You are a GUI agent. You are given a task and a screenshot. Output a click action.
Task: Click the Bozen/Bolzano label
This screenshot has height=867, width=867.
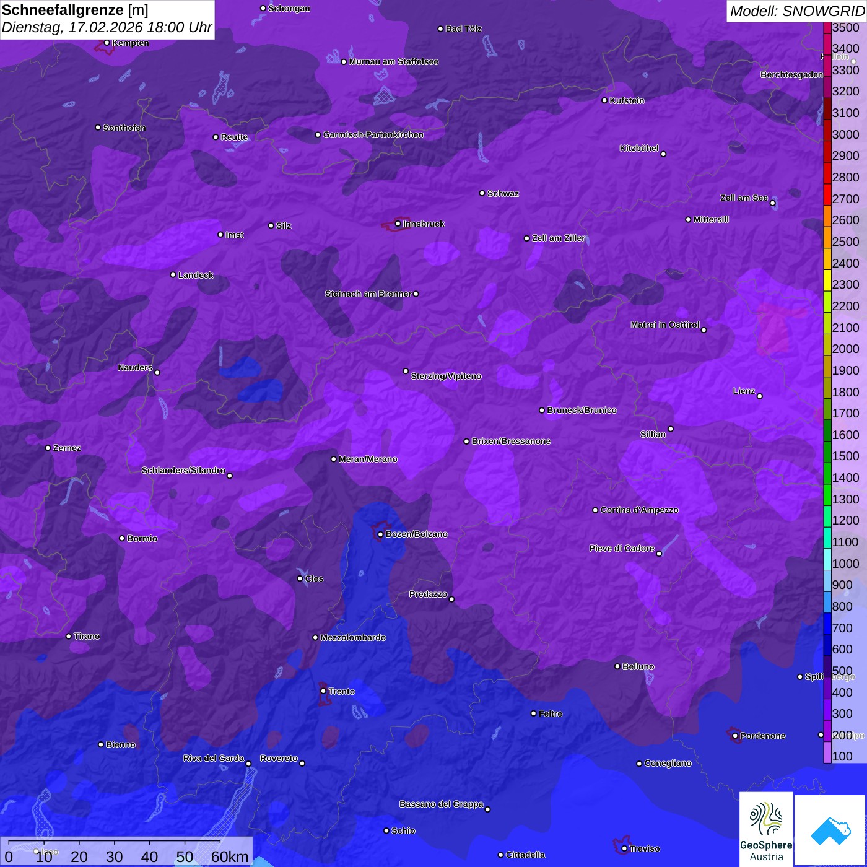point(416,534)
